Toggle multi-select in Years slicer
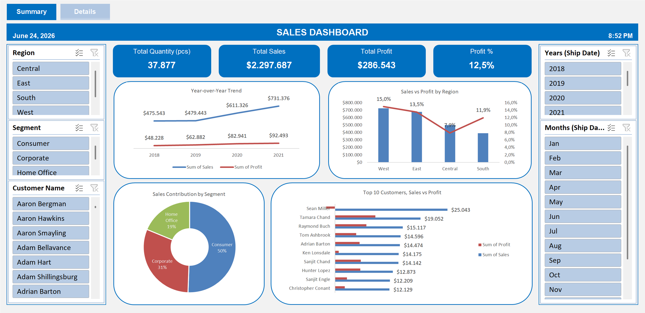Screen dimensions: 645x313 tap(611, 53)
